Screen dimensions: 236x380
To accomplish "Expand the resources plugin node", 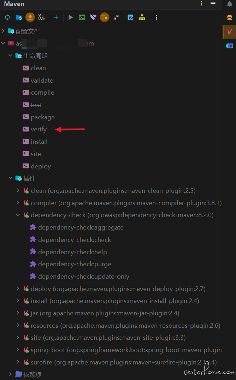I will tap(18, 325).
